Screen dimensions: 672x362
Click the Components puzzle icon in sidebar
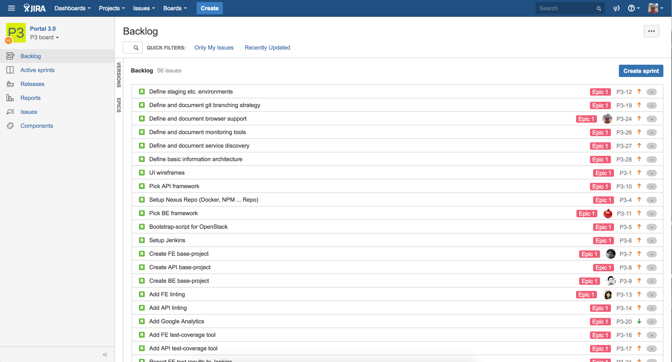(x=10, y=126)
